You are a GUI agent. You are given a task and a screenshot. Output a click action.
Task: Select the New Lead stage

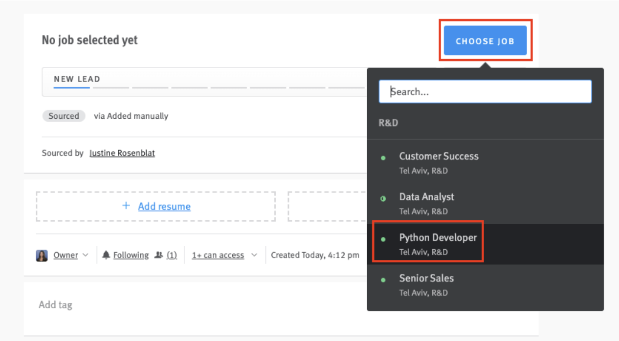tap(77, 79)
